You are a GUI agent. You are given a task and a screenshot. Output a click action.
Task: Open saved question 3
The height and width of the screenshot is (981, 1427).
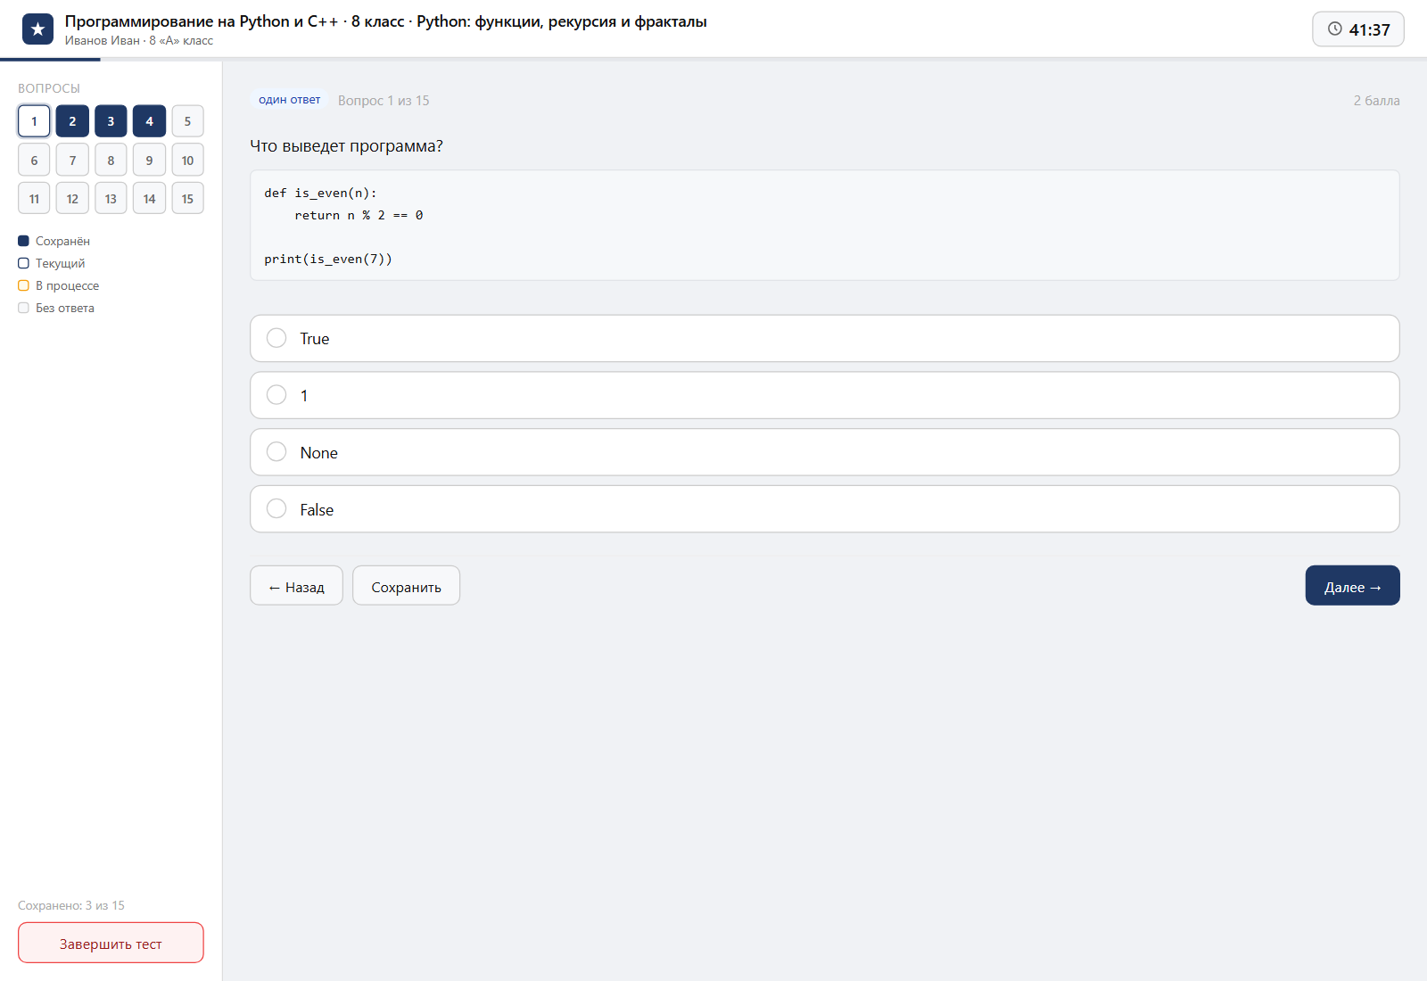[x=111, y=121]
